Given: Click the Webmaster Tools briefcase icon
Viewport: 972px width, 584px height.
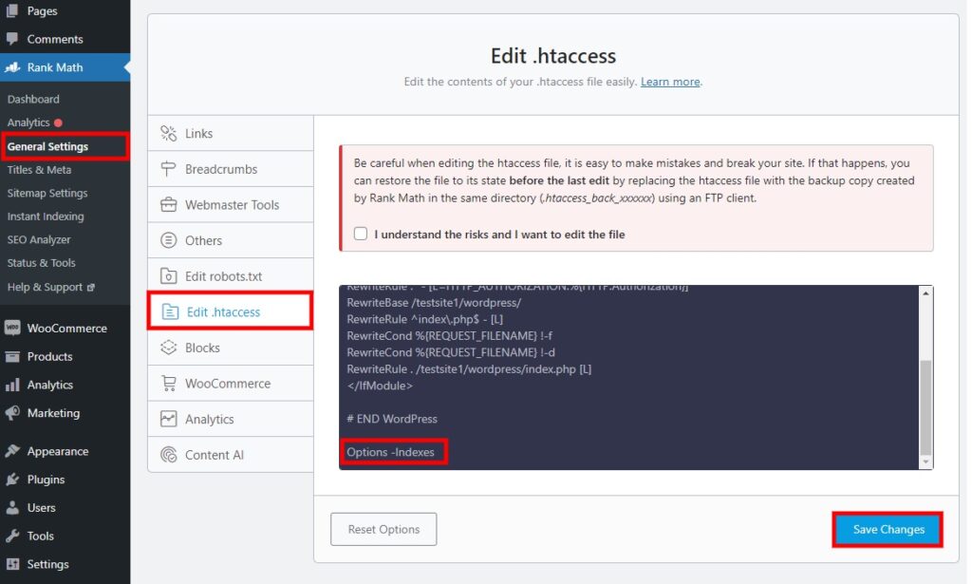Looking at the screenshot, I should (169, 204).
